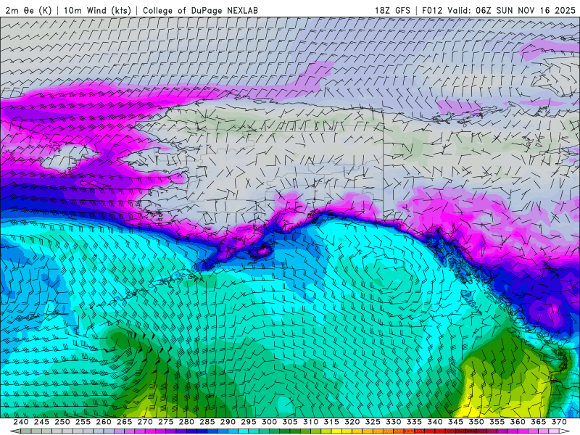Click the 265 legend value
Image resolution: width=580 pixels, height=435 pixels.
point(124,422)
